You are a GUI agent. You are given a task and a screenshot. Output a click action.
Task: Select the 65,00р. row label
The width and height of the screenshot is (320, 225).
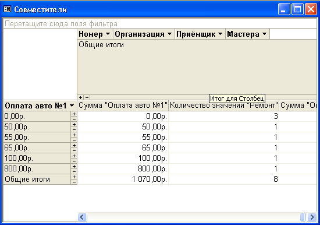tap(37, 148)
